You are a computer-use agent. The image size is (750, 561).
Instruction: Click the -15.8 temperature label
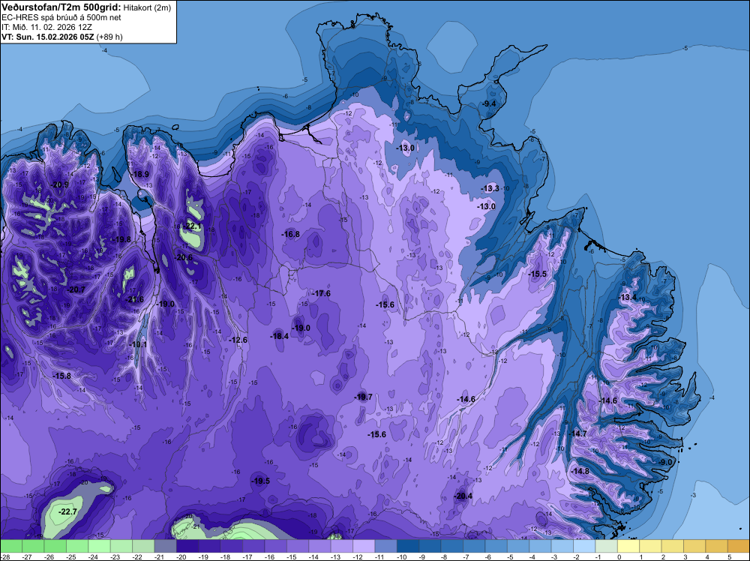[62, 376]
